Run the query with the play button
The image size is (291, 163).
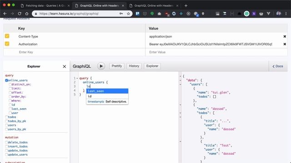tap(101, 66)
